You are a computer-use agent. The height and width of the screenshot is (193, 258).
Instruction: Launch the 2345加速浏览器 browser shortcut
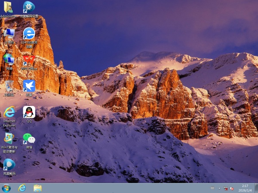pos(29,33)
